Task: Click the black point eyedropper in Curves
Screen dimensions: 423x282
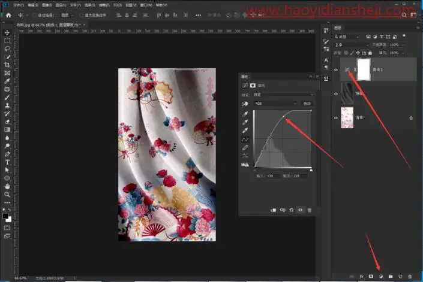Action: point(245,114)
